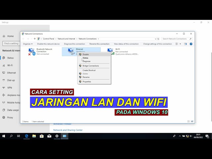Open the Organize dropdown menu
The height and width of the screenshot is (159, 212).
[28, 44]
